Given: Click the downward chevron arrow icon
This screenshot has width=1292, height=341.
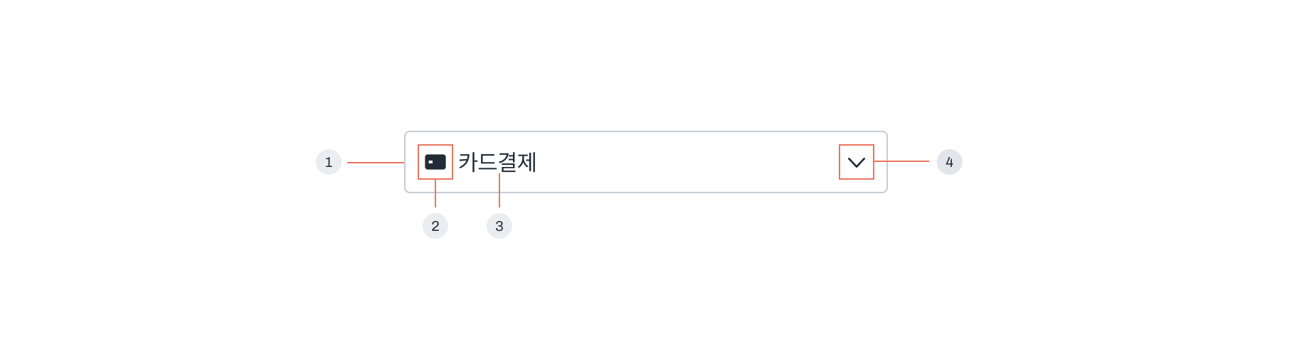Looking at the screenshot, I should [857, 163].
